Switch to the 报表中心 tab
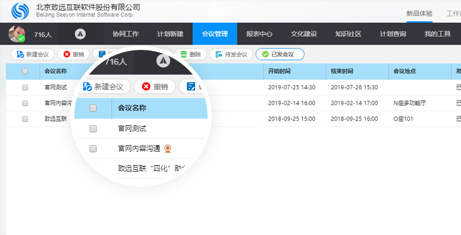 click(259, 34)
